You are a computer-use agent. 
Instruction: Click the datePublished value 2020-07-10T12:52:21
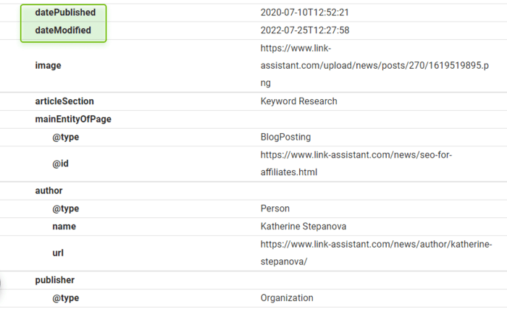click(x=305, y=12)
